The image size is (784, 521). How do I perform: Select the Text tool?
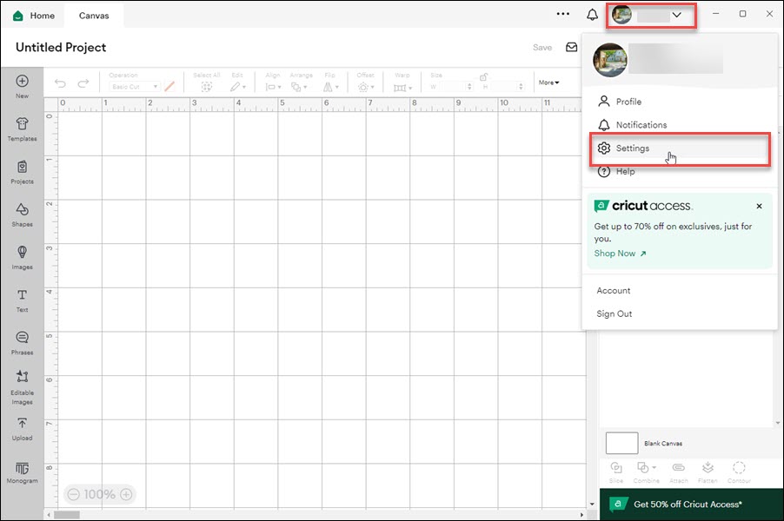click(x=22, y=300)
